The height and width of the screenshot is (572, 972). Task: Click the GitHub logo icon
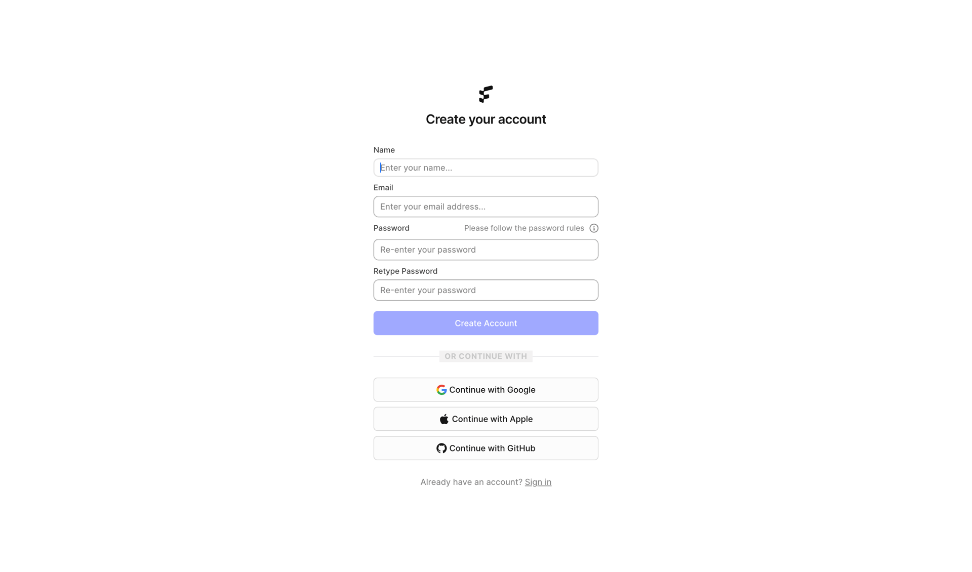(441, 448)
